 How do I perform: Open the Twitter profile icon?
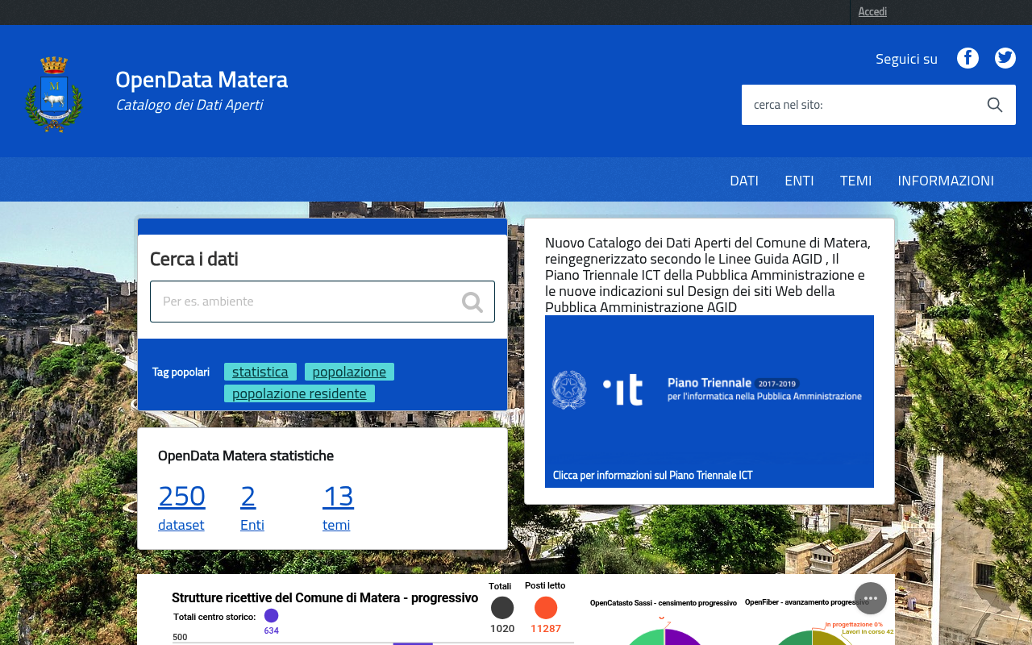coord(1005,58)
